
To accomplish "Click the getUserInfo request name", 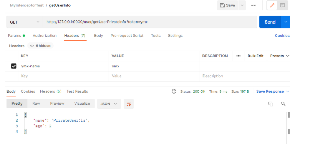I will (60, 5).
